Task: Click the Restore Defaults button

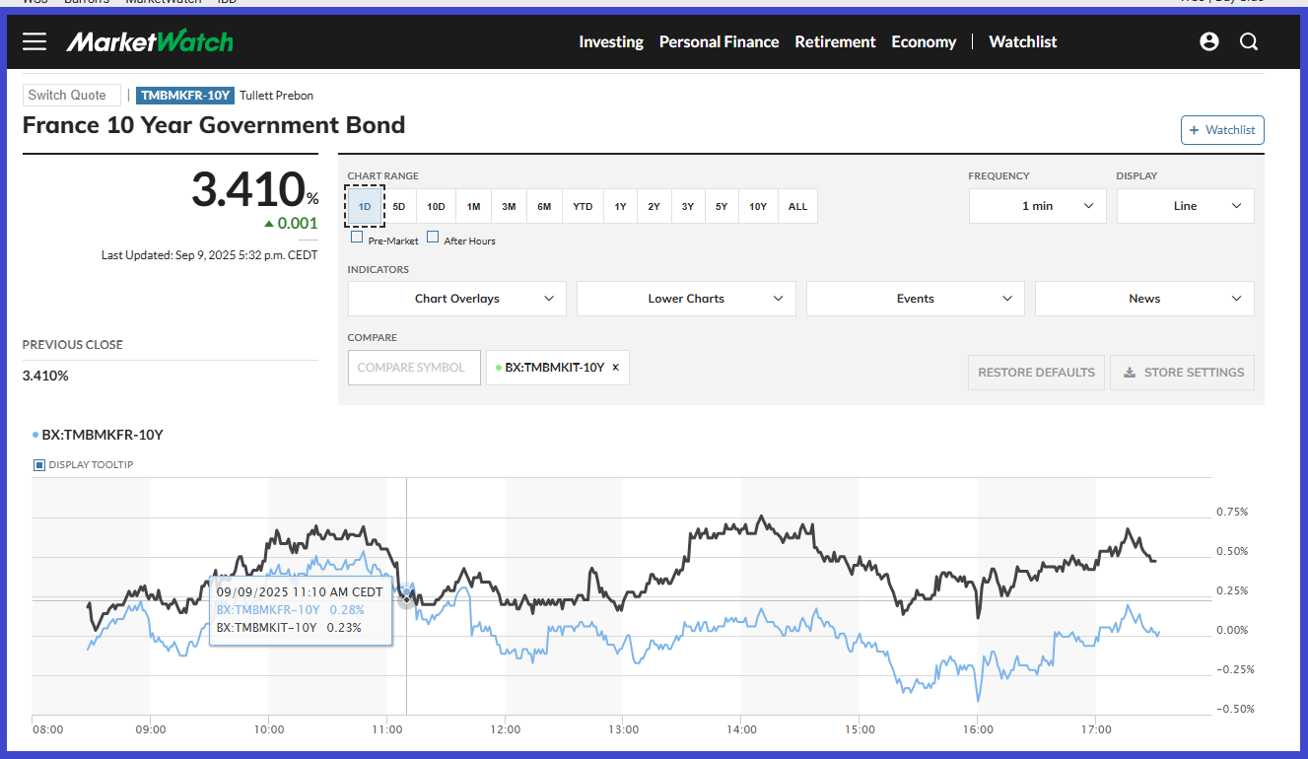Action: pyautogui.click(x=1036, y=373)
